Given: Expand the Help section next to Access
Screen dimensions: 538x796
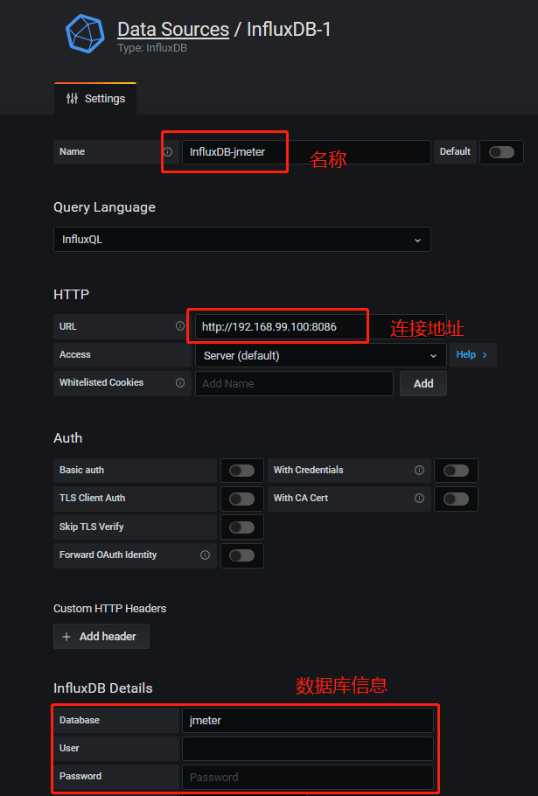Looking at the screenshot, I should [472, 354].
